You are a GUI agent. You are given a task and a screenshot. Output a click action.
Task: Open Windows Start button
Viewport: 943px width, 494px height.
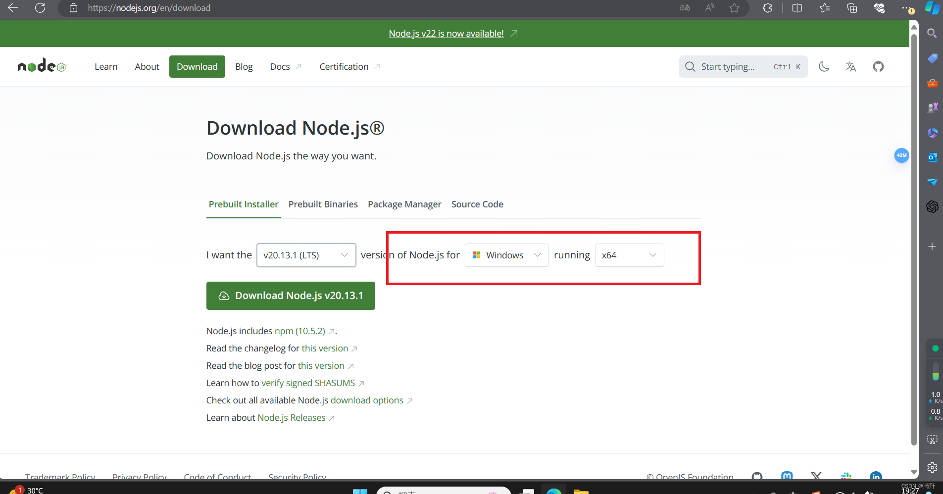[x=360, y=491]
